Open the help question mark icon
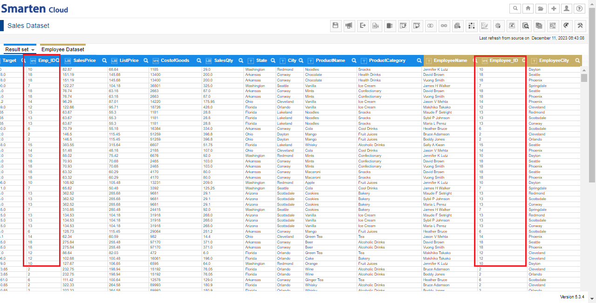Screen dimensions: 596x303 [579, 8]
